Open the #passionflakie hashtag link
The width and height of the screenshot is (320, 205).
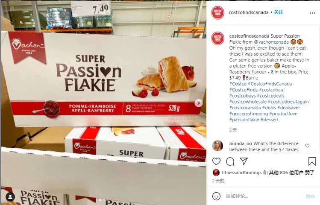[244, 120]
